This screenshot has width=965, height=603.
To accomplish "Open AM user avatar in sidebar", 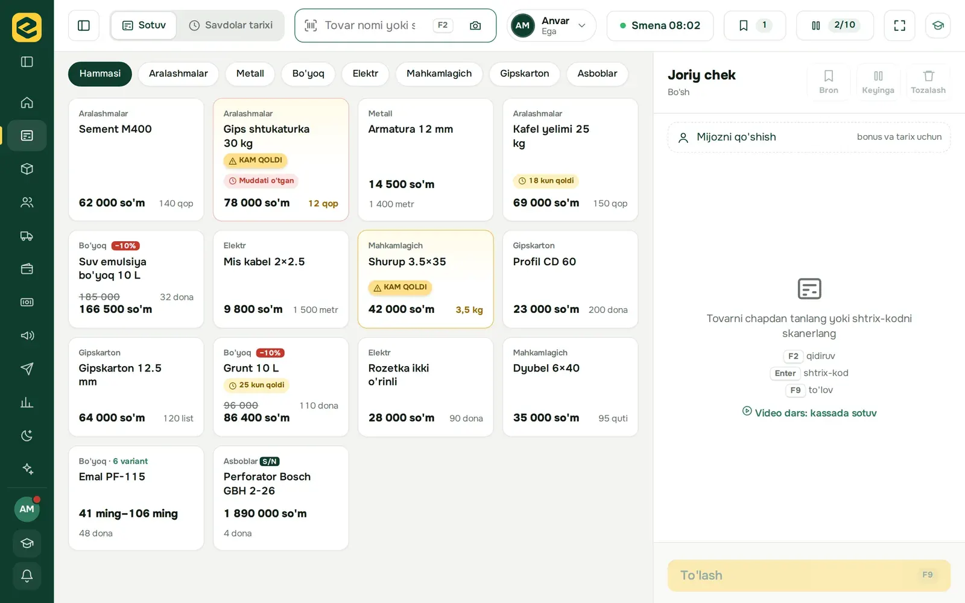I will click(27, 509).
